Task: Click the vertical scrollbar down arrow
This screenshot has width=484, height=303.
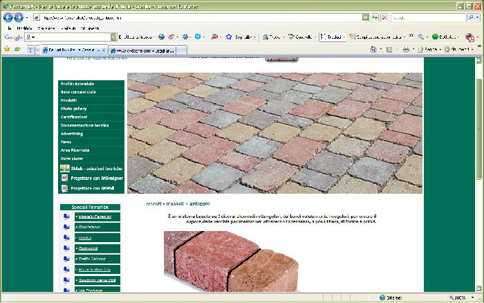Action: tap(478, 288)
